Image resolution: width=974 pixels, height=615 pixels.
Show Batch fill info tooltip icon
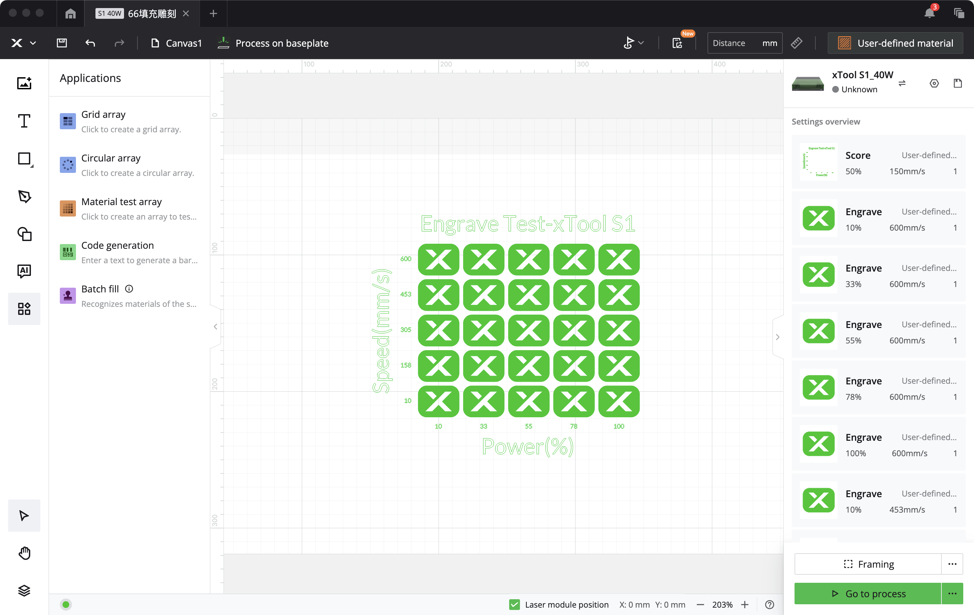(129, 289)
